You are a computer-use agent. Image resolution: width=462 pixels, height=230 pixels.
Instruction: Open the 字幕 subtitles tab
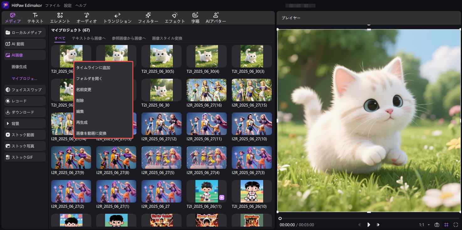point(195,18)
